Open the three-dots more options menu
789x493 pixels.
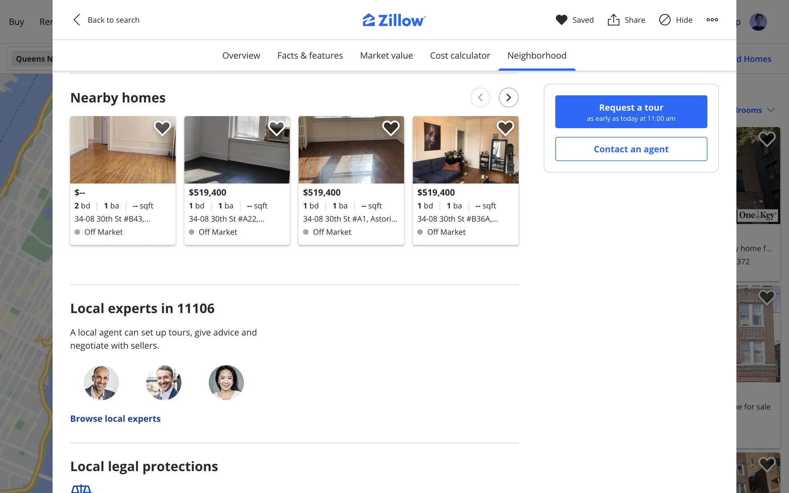coord(712,20)
